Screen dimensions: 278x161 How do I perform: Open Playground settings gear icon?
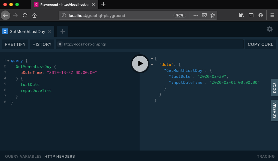pyautogui.click(x=270, y=29)
